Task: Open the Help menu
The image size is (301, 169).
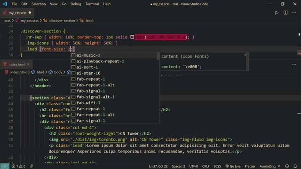Action: [107, 4]
